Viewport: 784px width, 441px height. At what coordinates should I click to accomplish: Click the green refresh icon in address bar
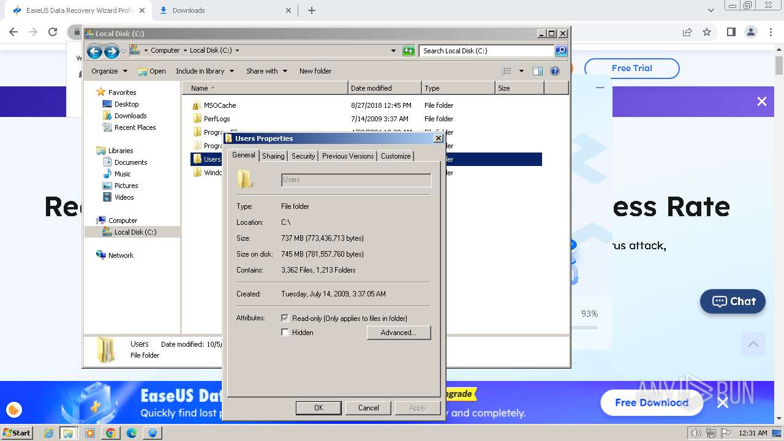pos(409,51)
